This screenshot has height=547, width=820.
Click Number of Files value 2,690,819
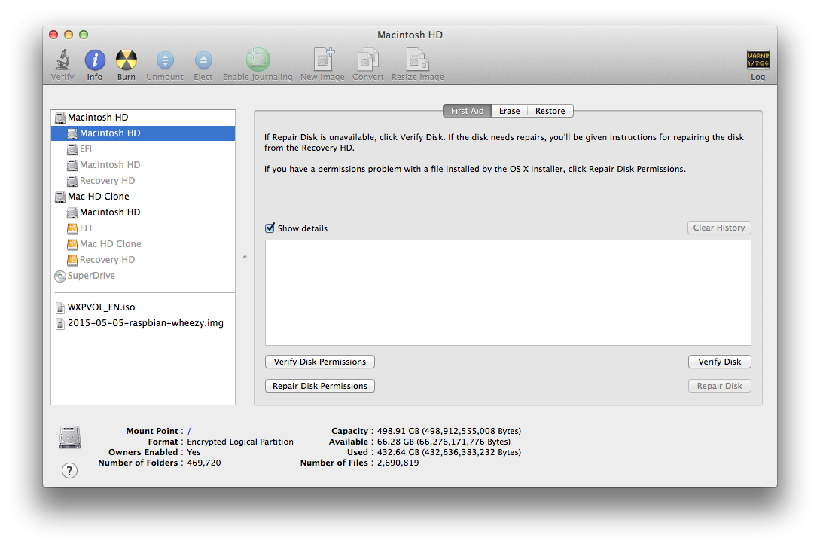click(x=398, y=463)
